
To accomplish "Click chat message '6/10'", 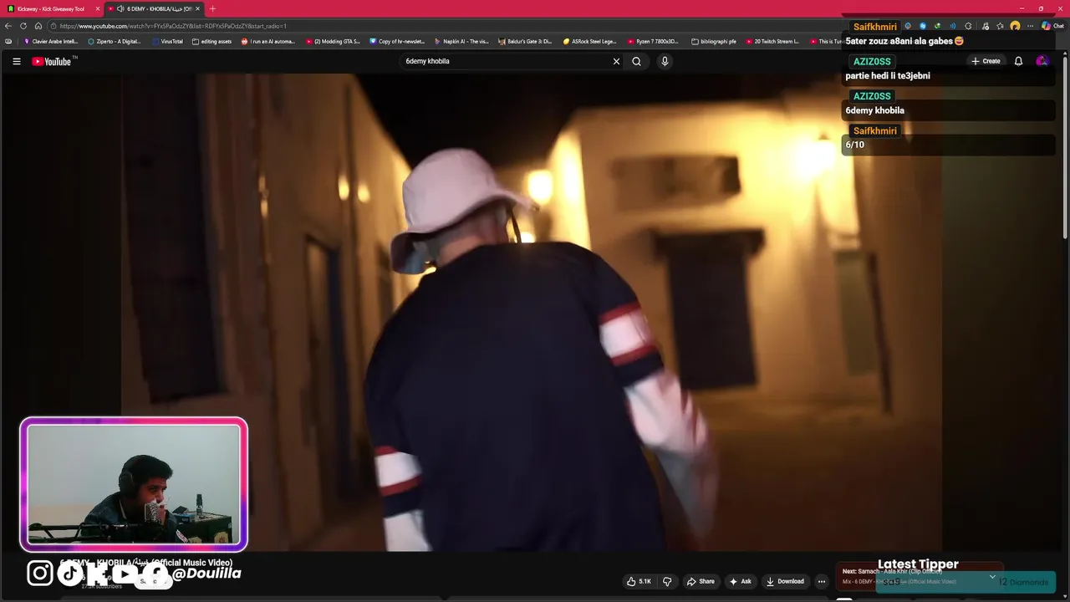I will coord(854,145).
